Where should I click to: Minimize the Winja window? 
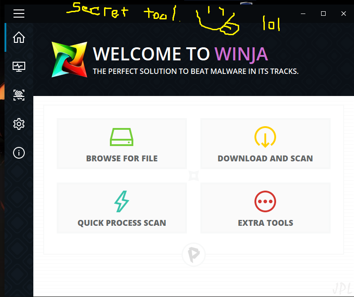point(303,14)
